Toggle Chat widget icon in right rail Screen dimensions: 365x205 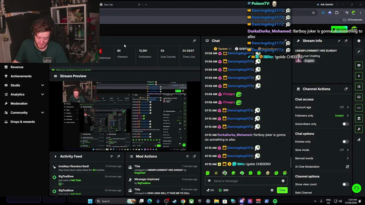pos(359,97)
